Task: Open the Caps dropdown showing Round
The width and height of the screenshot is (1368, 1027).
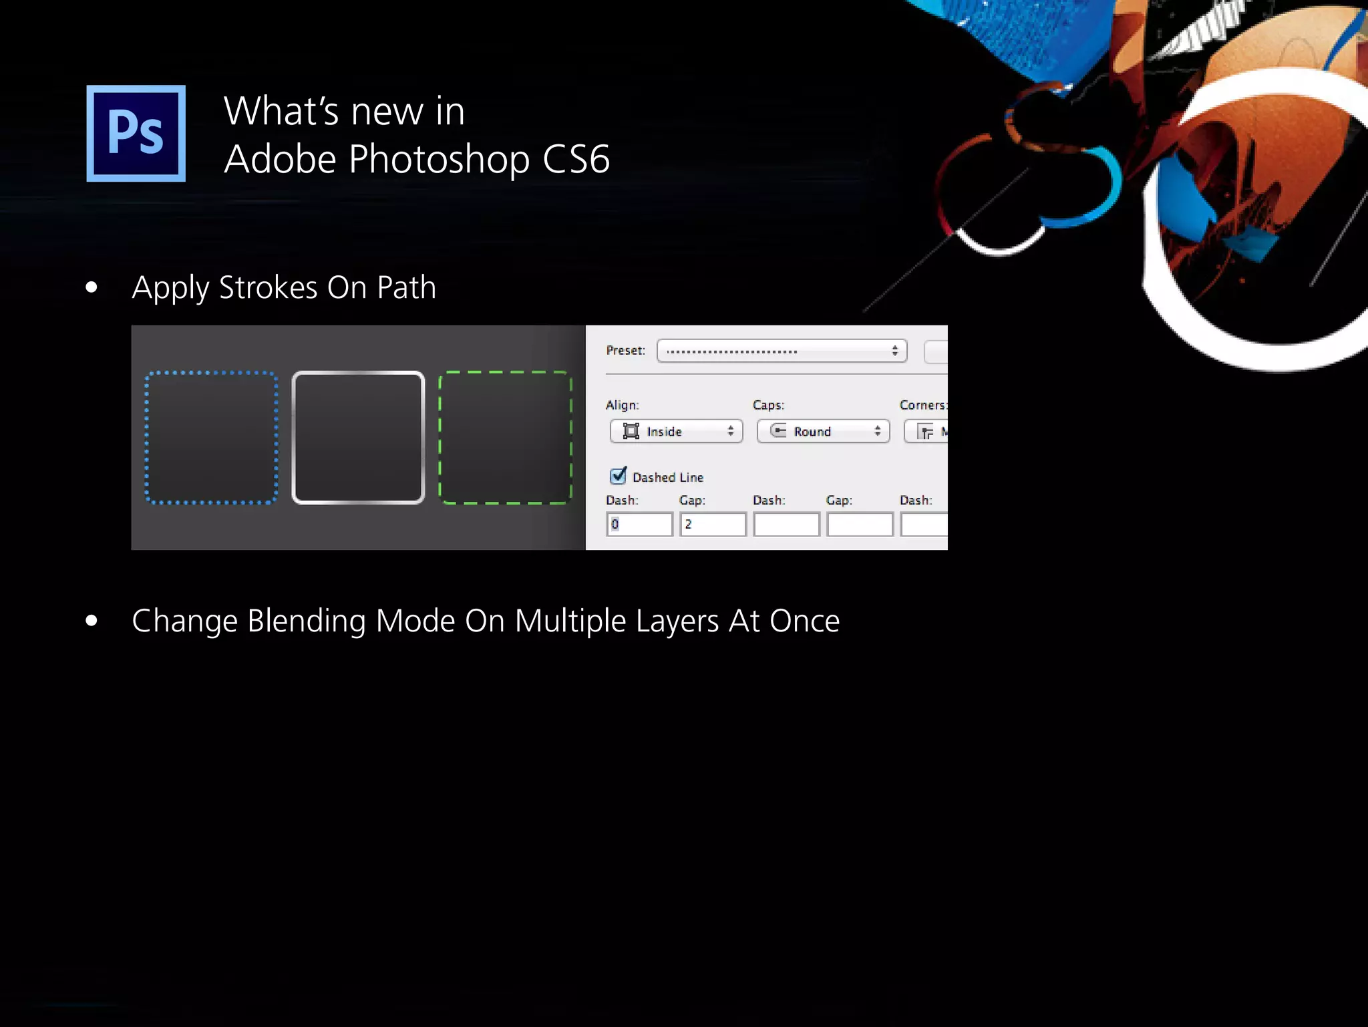Action: click(x=823, y=432)
